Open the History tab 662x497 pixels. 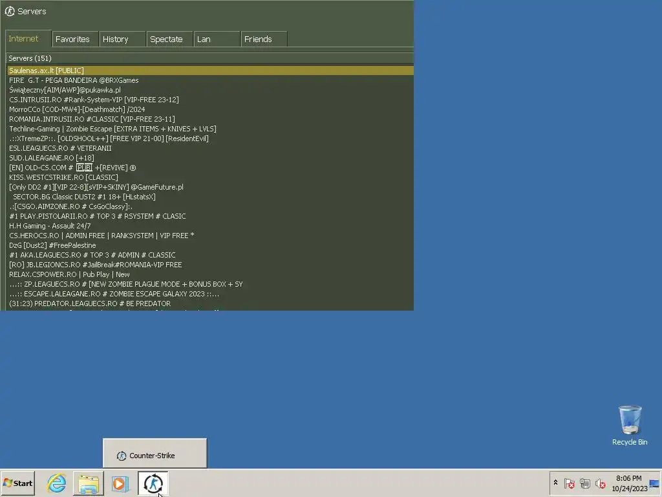(122, 39)
